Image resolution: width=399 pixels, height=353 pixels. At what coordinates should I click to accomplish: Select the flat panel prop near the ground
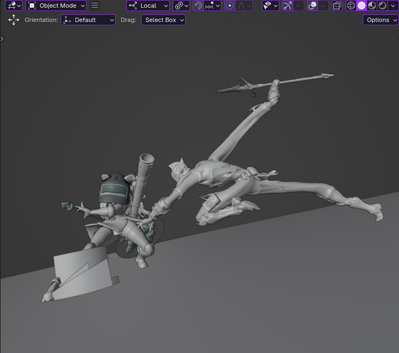click(x=84, y=272)
